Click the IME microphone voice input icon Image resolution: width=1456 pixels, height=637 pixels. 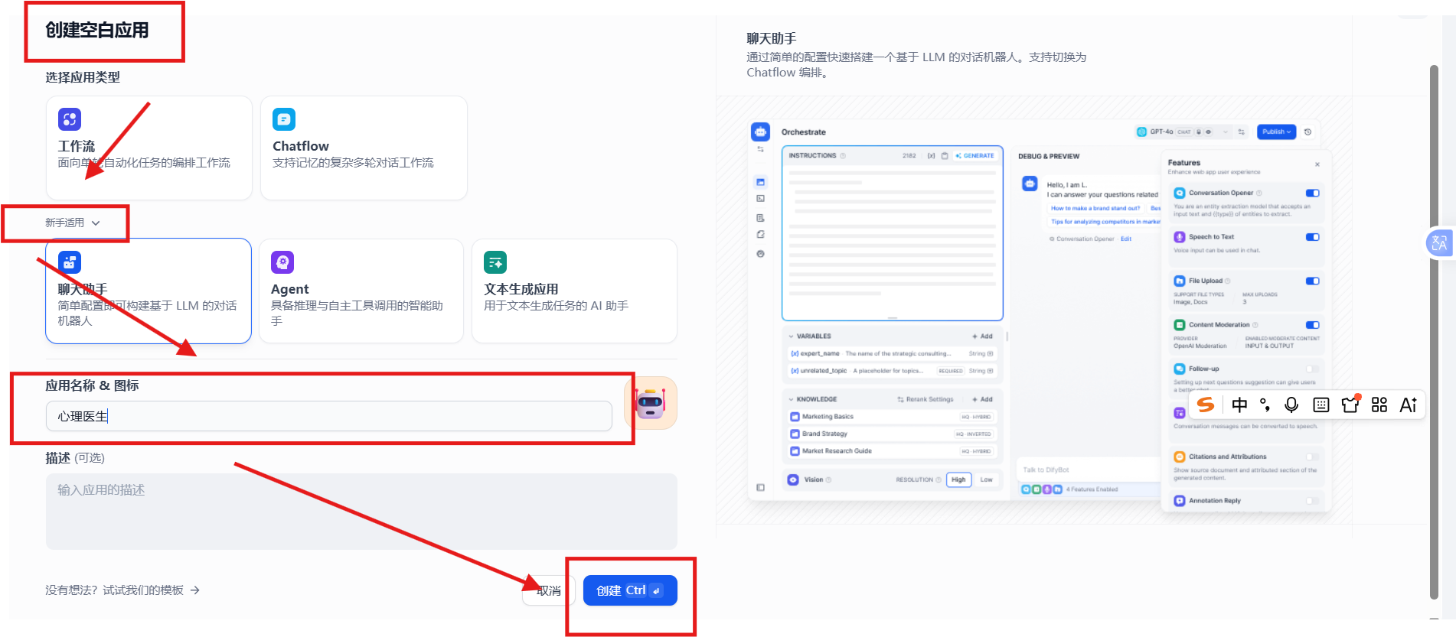1291,405
